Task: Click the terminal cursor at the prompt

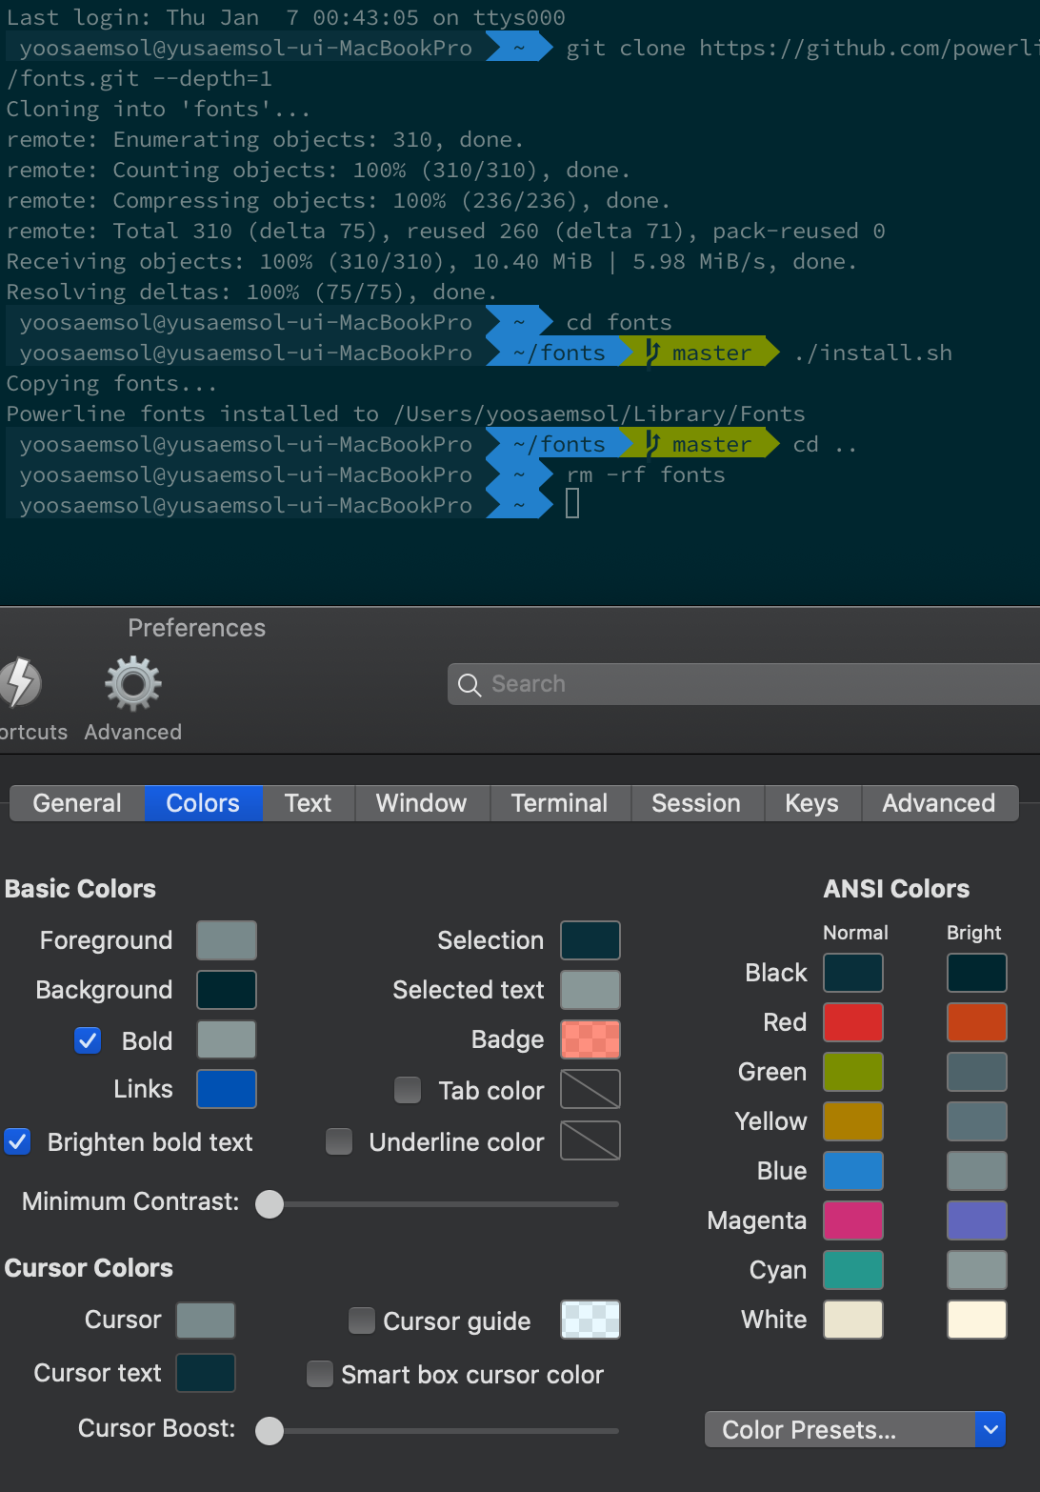Action: click(572, 503)
